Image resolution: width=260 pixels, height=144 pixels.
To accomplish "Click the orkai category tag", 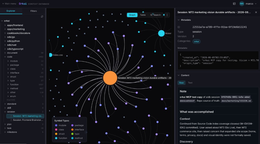I will (x=197, y=41).
